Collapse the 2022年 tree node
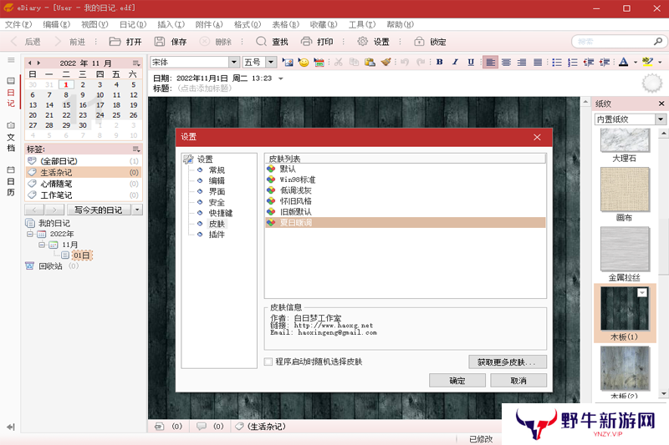This screenshot has width=669, height=445. tap(30, 235)
